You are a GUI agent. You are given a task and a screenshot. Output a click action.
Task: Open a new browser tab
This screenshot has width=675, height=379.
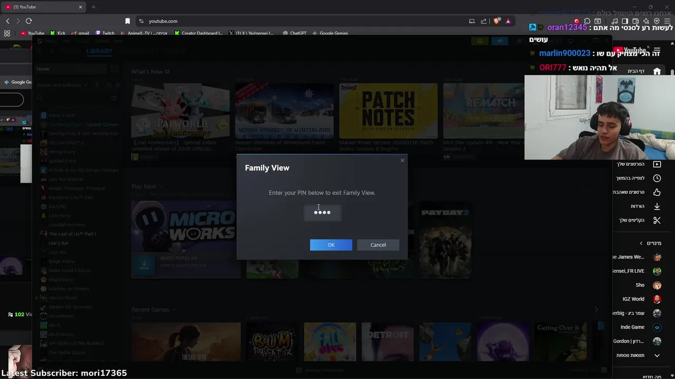[x=93, y=7]
